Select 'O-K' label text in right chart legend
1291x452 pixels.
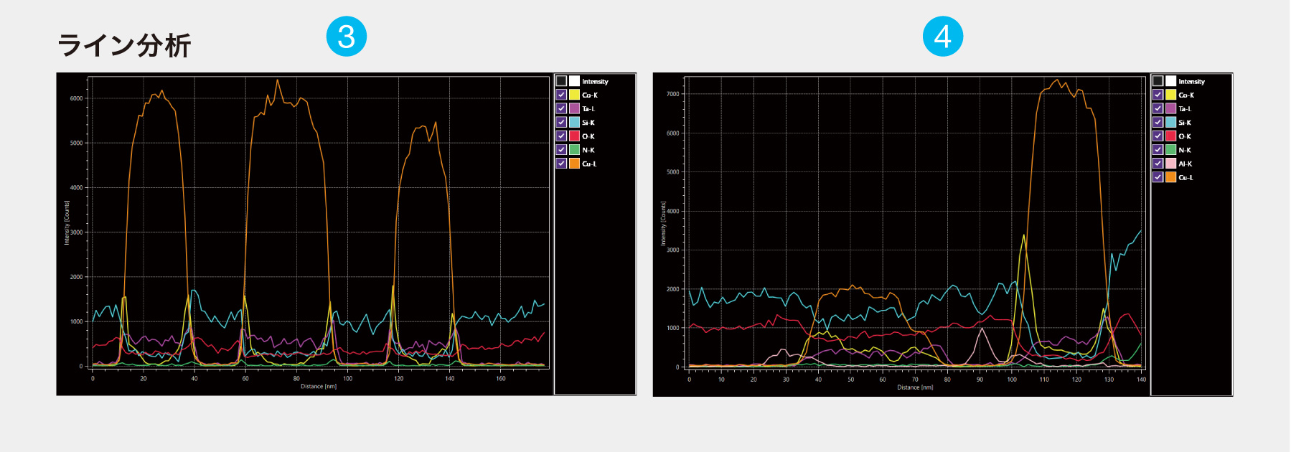[1185, 136]
